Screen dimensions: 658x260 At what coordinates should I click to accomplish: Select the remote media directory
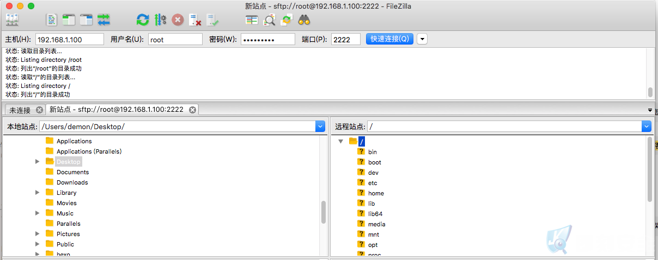tap(376, 224)
